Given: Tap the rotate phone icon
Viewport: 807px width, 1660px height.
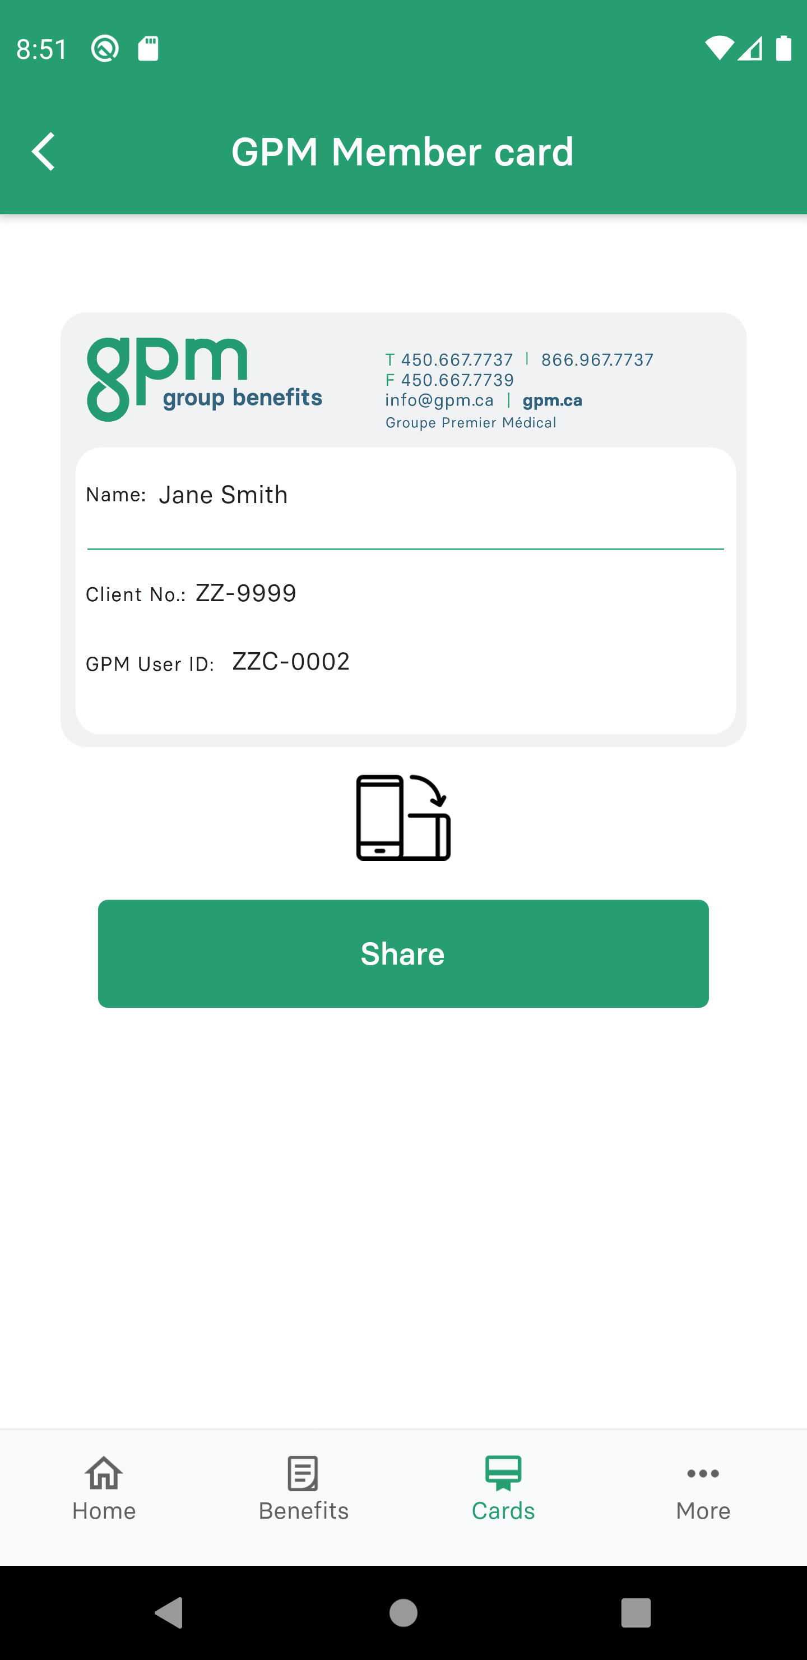Looking at the screenshot, I should pyautogui.click(x=403, y=818).
